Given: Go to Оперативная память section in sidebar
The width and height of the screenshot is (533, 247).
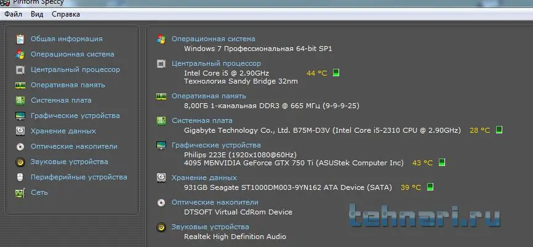Looking at the screenshot, I should pos(68,85).
